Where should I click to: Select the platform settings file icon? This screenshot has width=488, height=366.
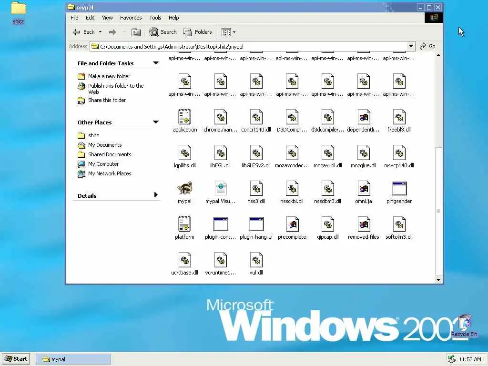(x=184, y=224)
